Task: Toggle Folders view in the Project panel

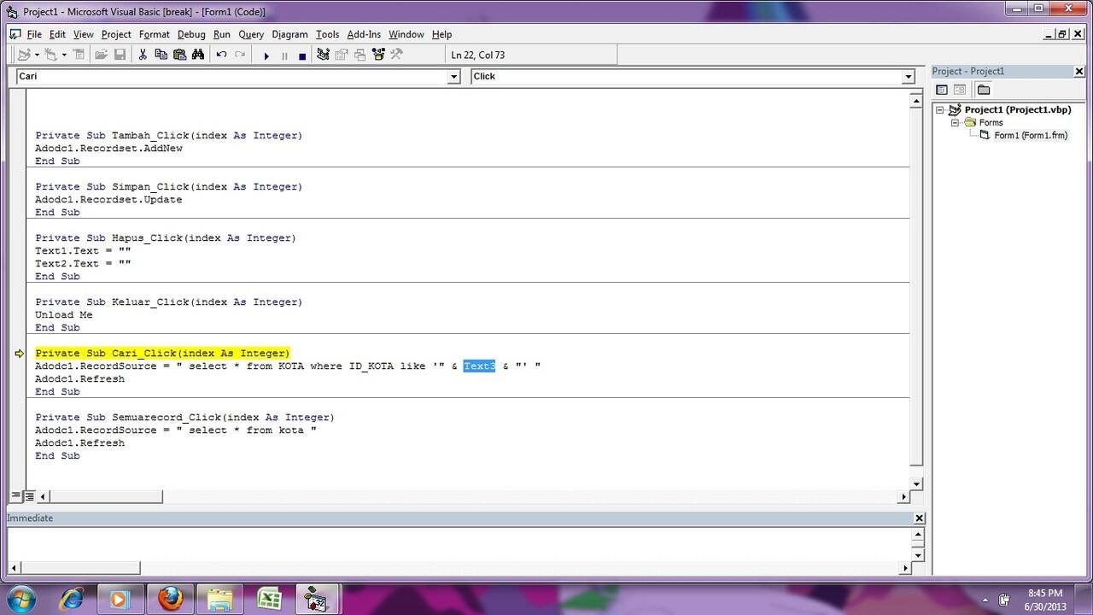Action: pos(984,90)
